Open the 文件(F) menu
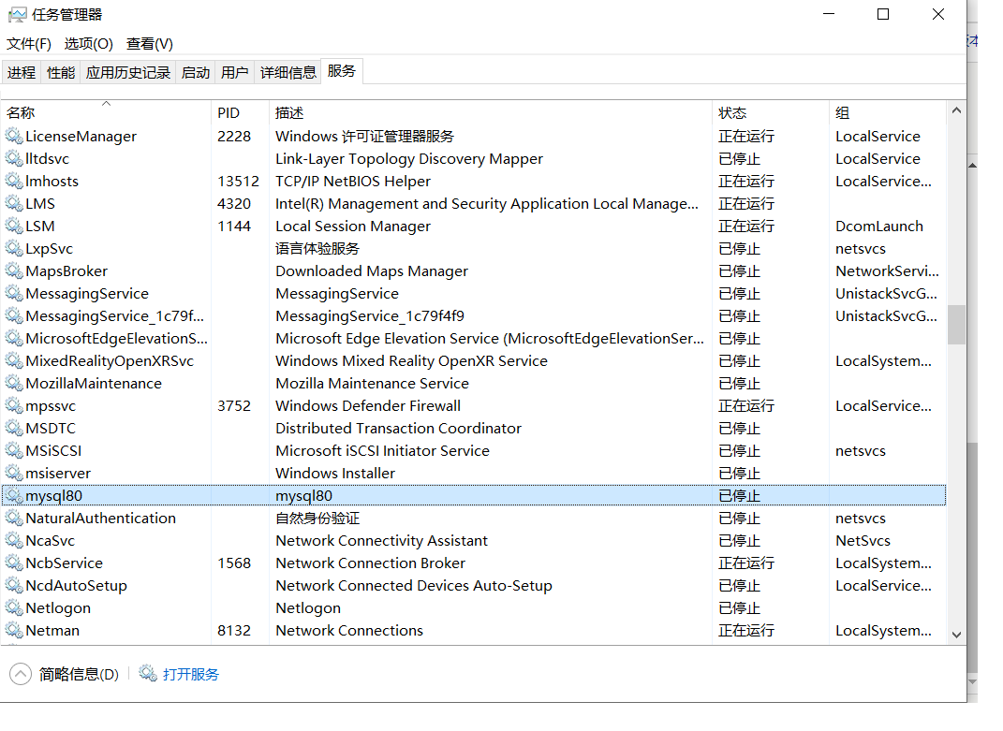 tap(29, 43)
